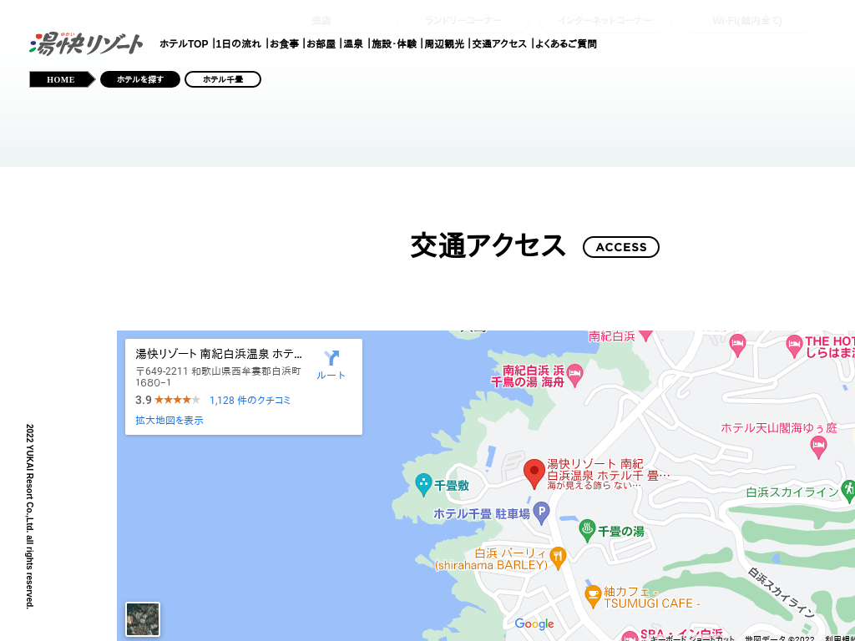Click the red hotel location pin

point(534,474)
